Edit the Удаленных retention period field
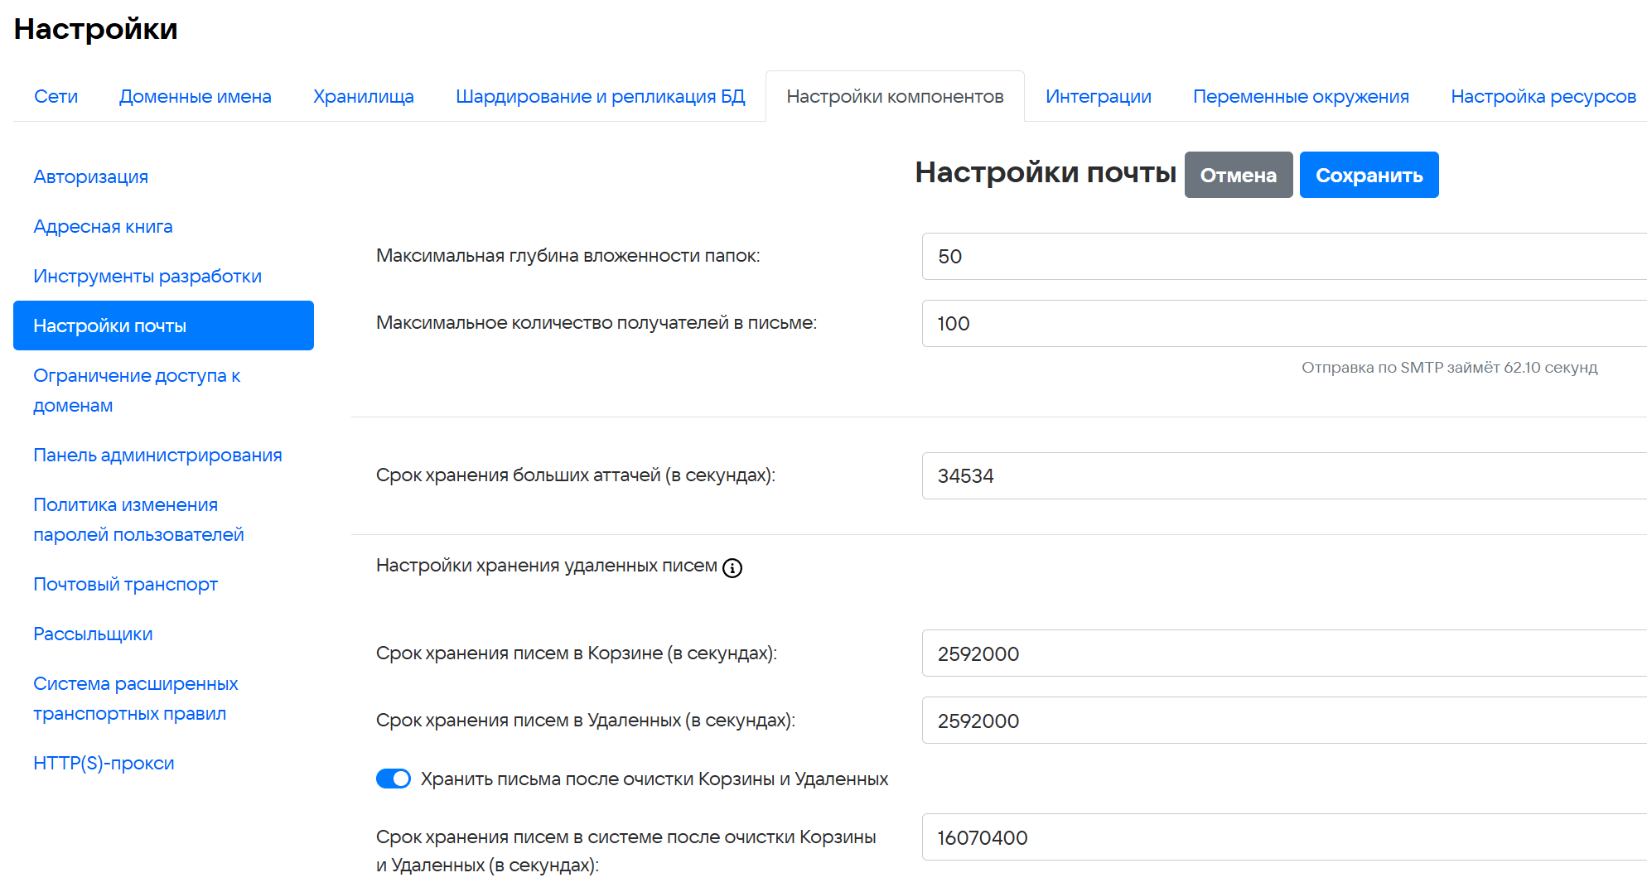The width and height of the screenshot is (1647, 892). 1284,721
